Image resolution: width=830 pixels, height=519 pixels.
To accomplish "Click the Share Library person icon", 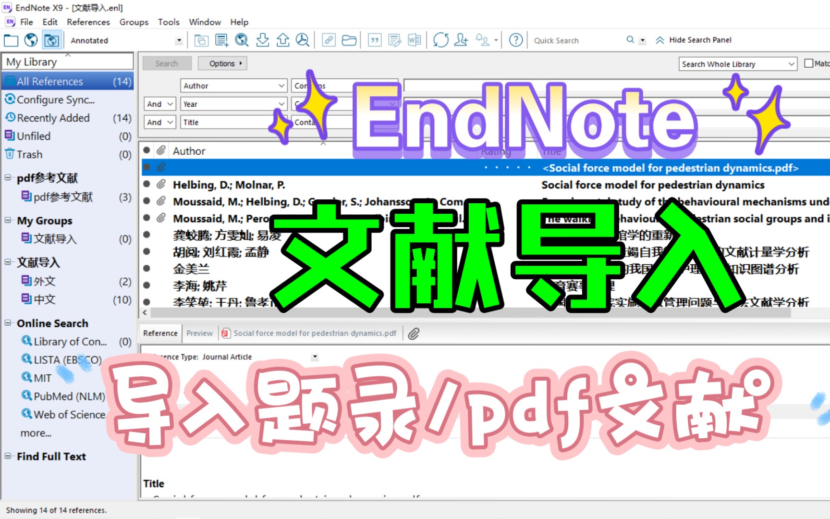I will tap(461, 40).
